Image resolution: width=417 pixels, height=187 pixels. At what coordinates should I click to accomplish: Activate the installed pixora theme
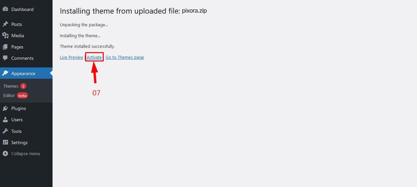click(x=94, y=57)
